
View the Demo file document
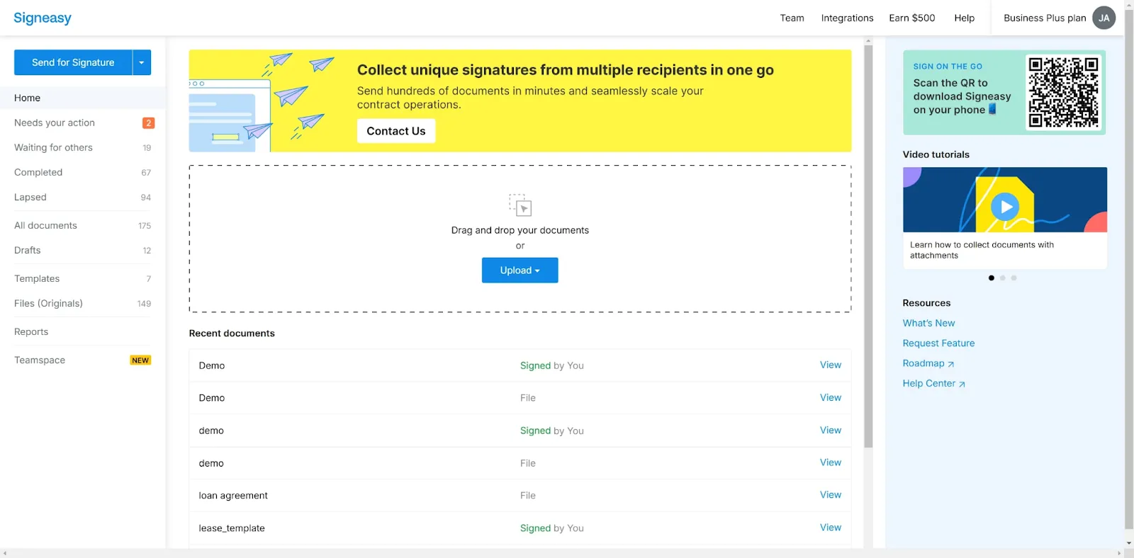(x=831, y=397)
